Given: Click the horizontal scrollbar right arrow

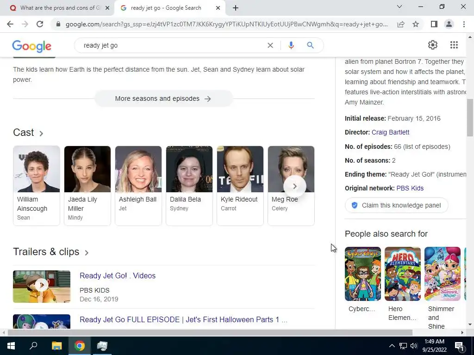Looking at the screenshot, I should 462,332.
